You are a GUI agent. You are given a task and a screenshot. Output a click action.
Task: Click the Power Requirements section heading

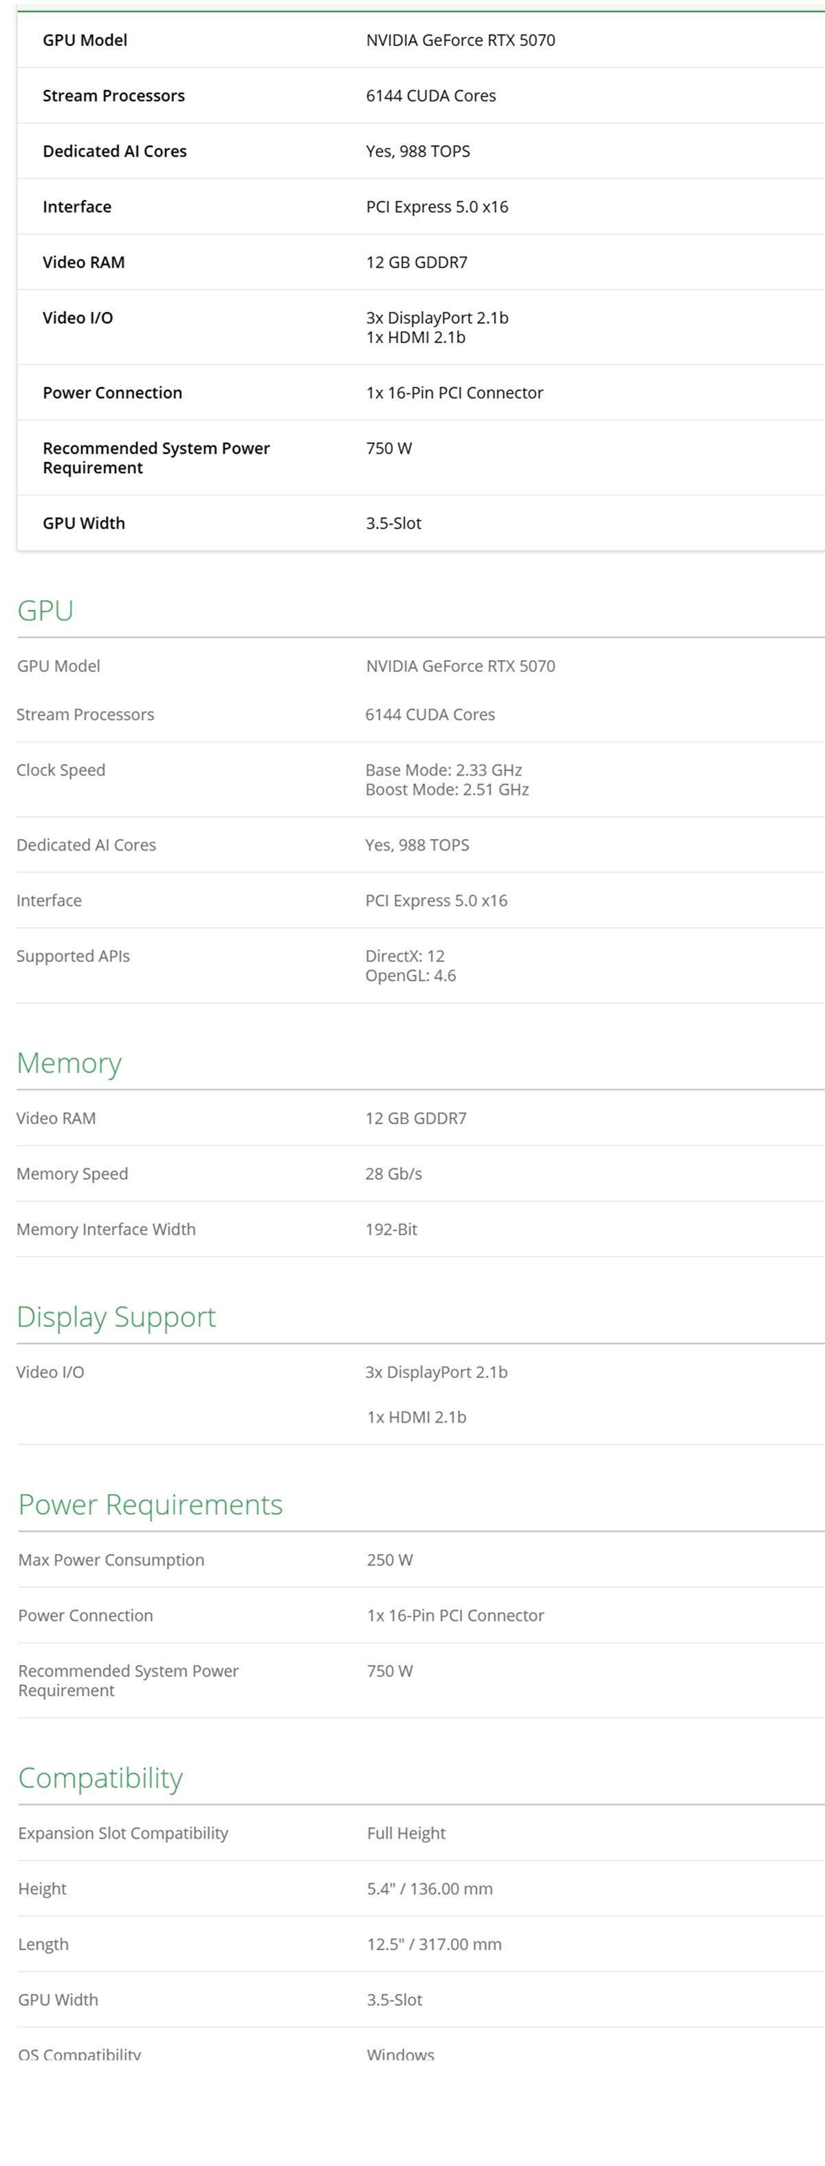coord(151,1505)
